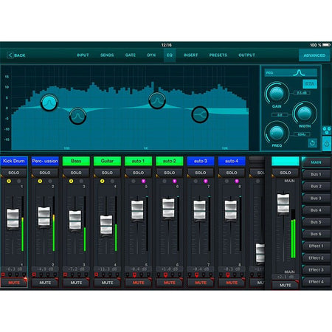Mute the Guitar channel

coord(107,283)
